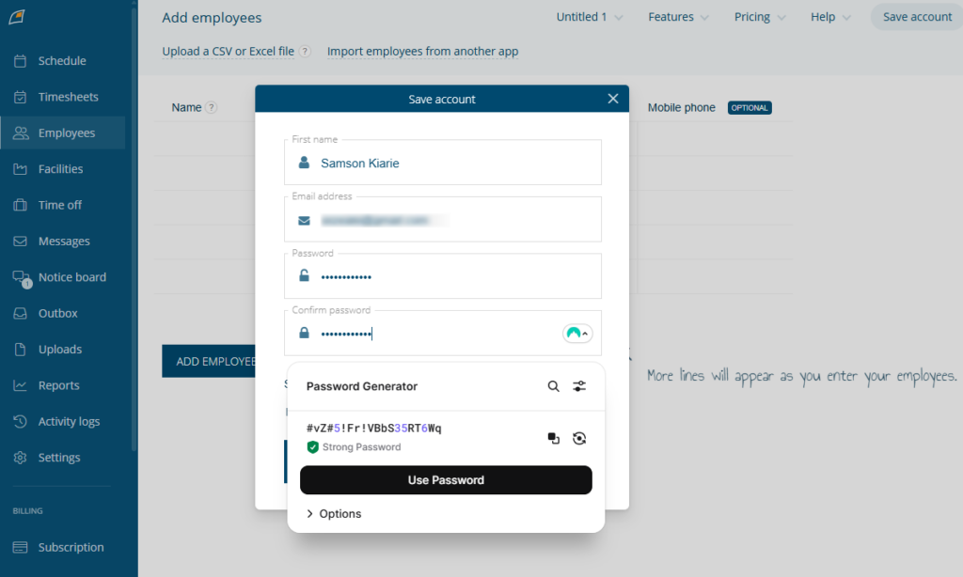Viewport: 963px width, 577px height.
Task: Select Employees in the sidebar
Action: (62, 133)
